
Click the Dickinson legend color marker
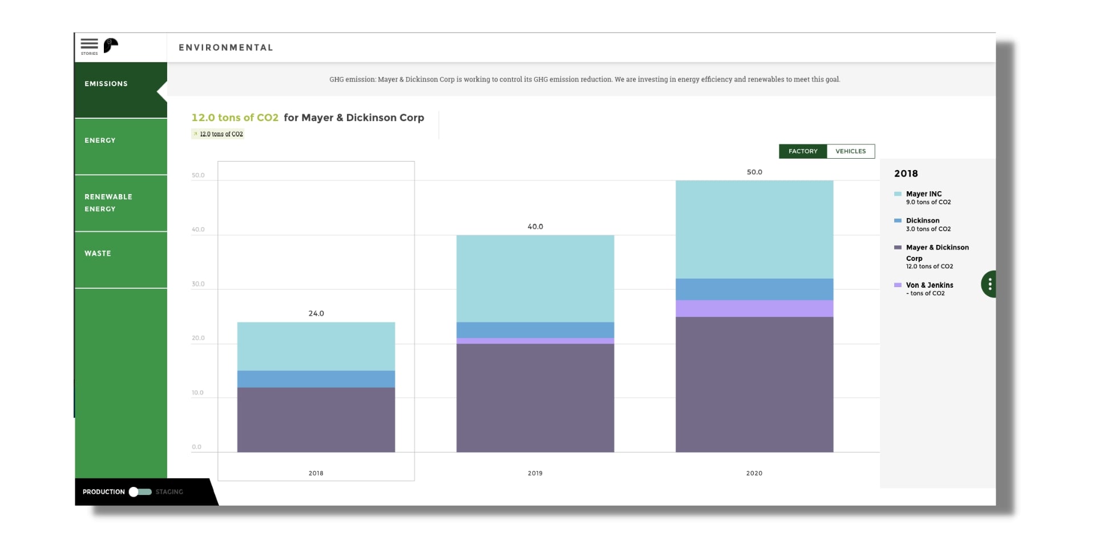tap(899, 221)
